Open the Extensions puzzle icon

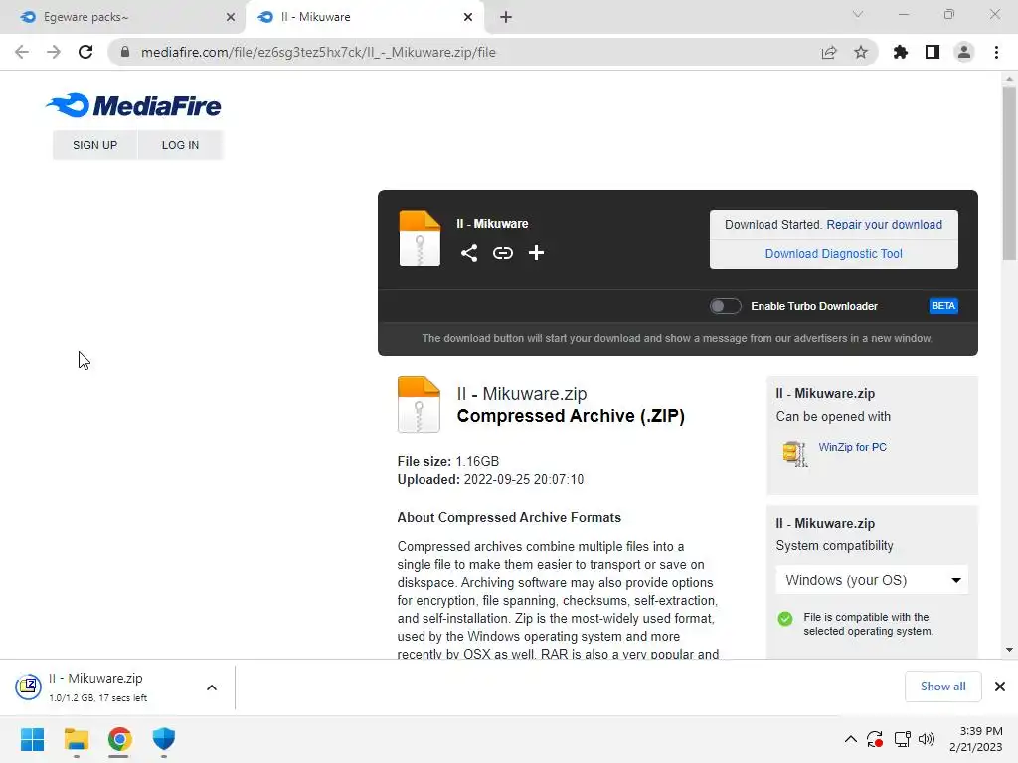(x=901, y=52)
